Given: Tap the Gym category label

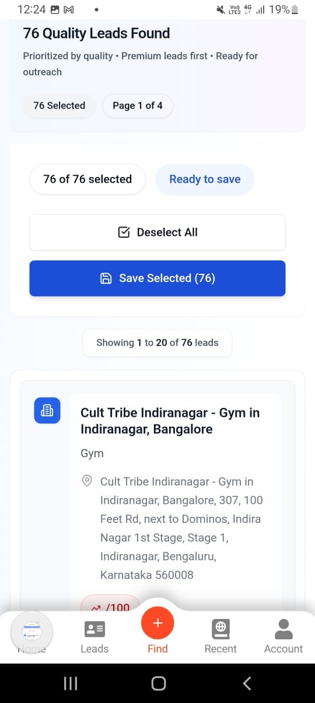Looking at the screenshot, I should (x=92, y=453).
